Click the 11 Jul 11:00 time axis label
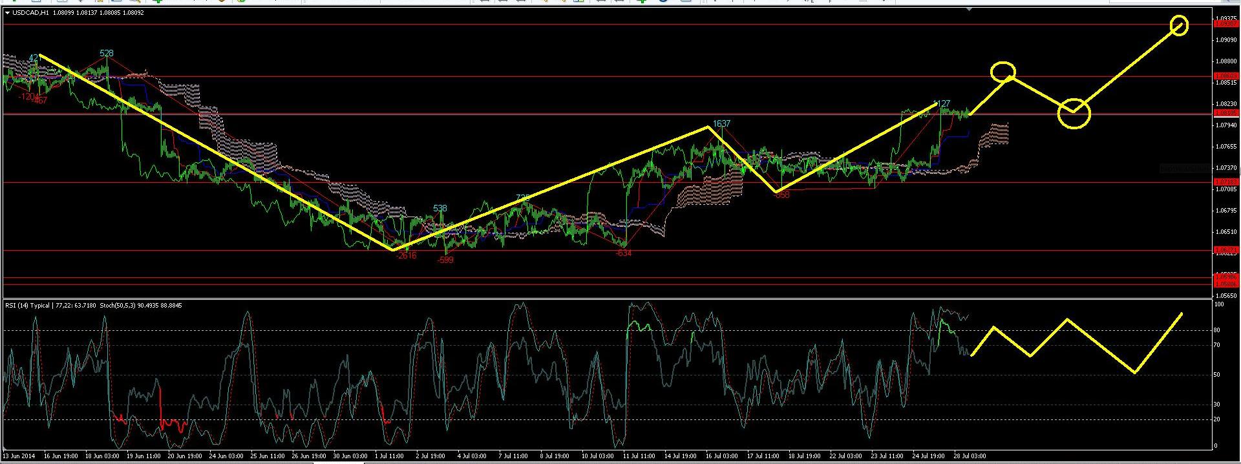1241x464 pixels. 638,456
